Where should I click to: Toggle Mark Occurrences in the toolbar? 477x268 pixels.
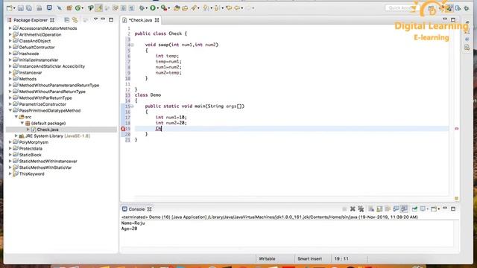[99, 8]
